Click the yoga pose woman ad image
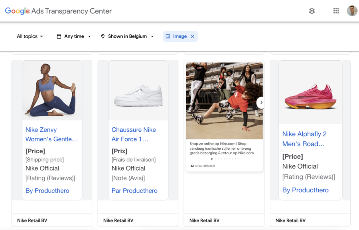Screen dimensions: 359x230 [52, 90]
